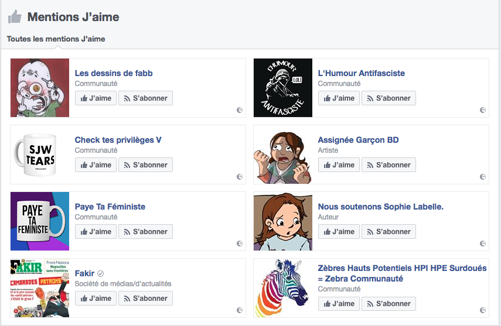The image size is (501, 326).
Task: Click the globe icon on the Fakir card
Action: 240,310
